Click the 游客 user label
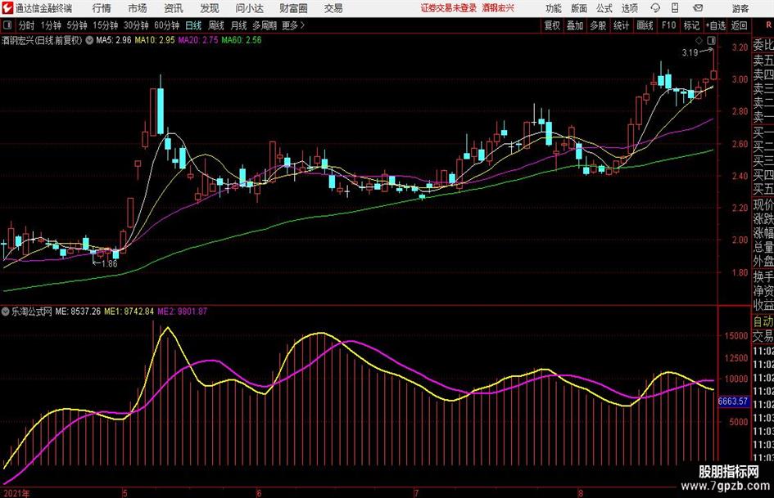This screenshot has width=774, height=498. (740, 8)
